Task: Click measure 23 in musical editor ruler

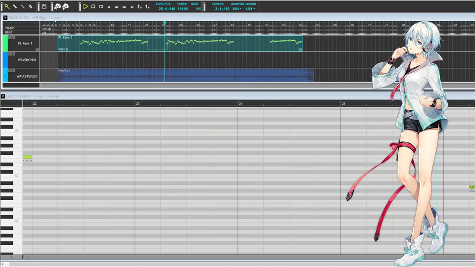Action: [x=138, y=103]
